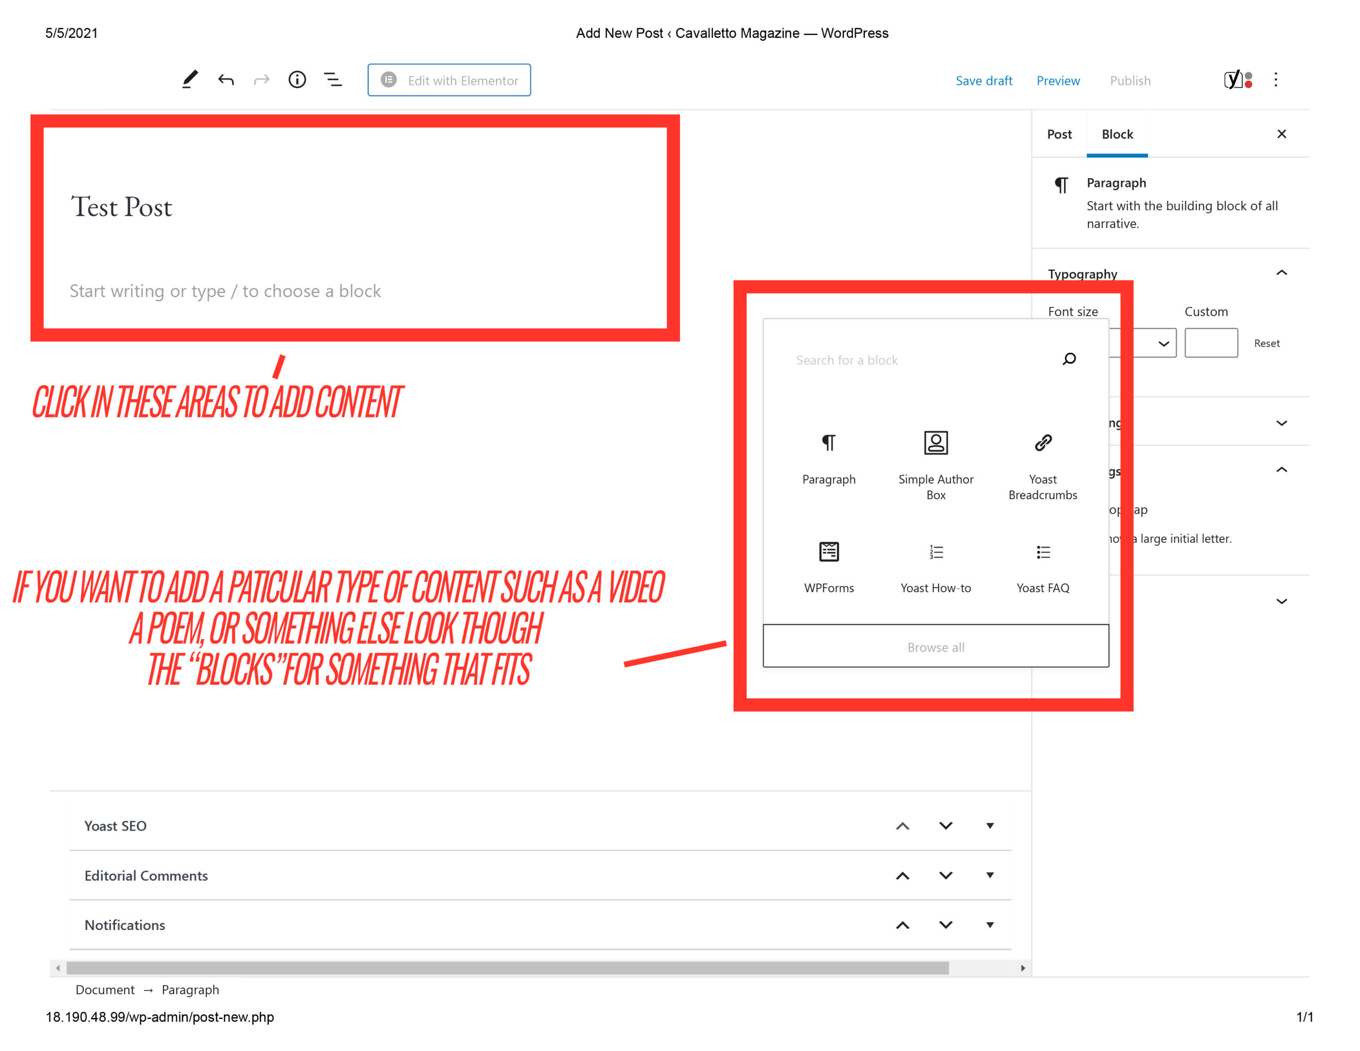
Task: Click Edit with Elementor button
Action: tap(449, 80)
